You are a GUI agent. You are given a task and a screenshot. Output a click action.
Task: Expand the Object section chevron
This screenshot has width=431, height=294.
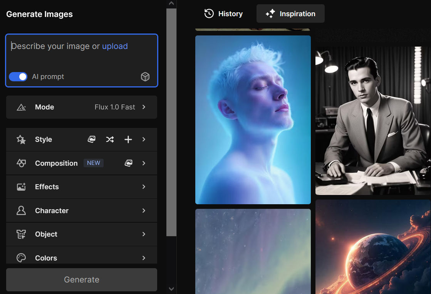pos(144,234)
